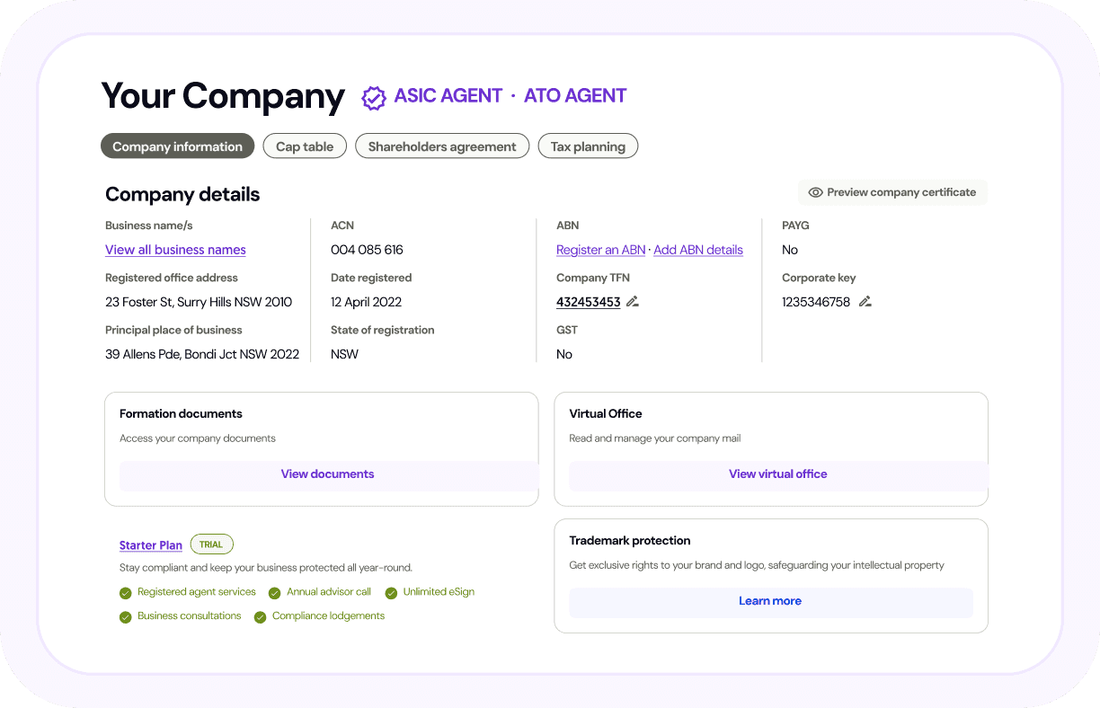Open the View all business names link
This screenshot has height=708, width=1100.
pyautogui.click(x=175, y=250)
